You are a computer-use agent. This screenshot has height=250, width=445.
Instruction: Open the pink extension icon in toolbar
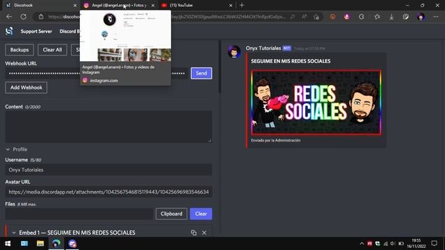pos(347,17)
